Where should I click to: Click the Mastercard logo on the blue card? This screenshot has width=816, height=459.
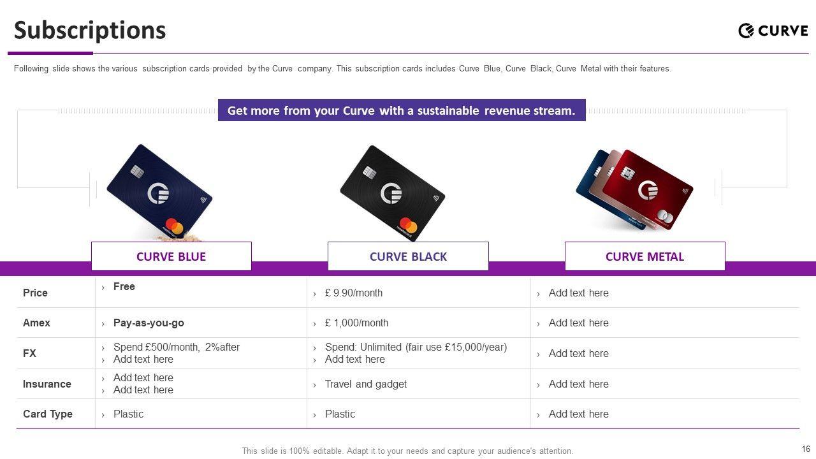coord(174,226)
